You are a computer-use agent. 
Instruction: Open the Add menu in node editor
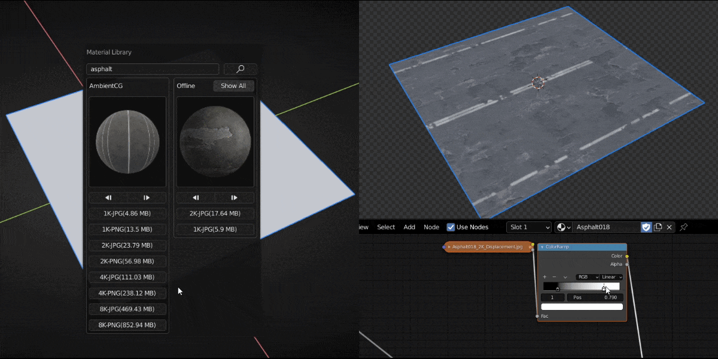pyautogui.click(x=409, y=227)
